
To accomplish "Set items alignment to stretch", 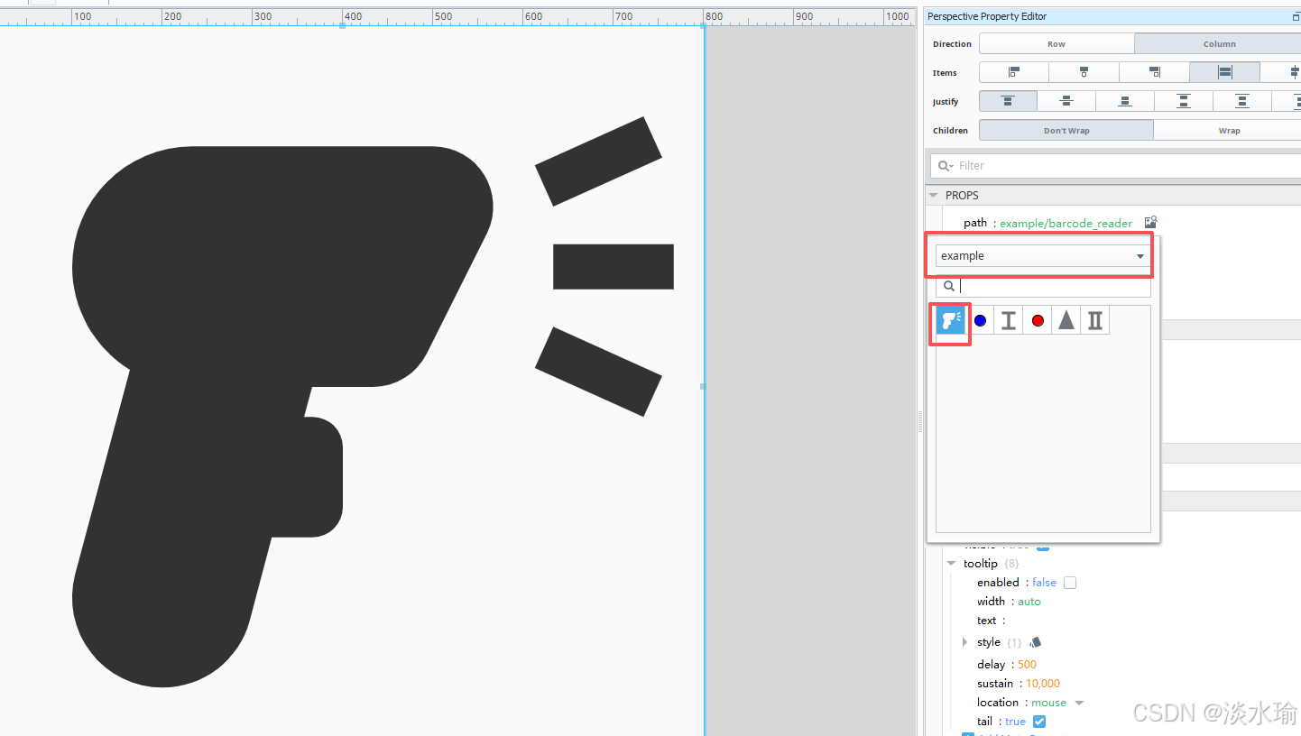I will pyautogui.click(x=1224, y=72).
